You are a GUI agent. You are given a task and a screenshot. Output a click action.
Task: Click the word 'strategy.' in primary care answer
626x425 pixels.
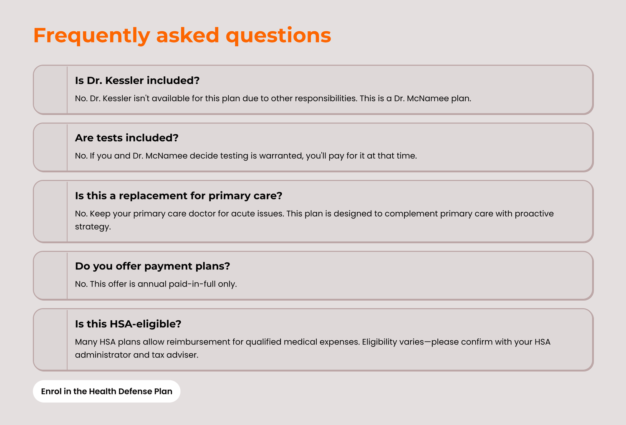click(93, 227)
